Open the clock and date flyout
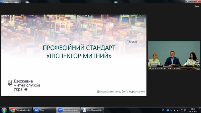The image size is (201, 113). (x=193, y=110)
